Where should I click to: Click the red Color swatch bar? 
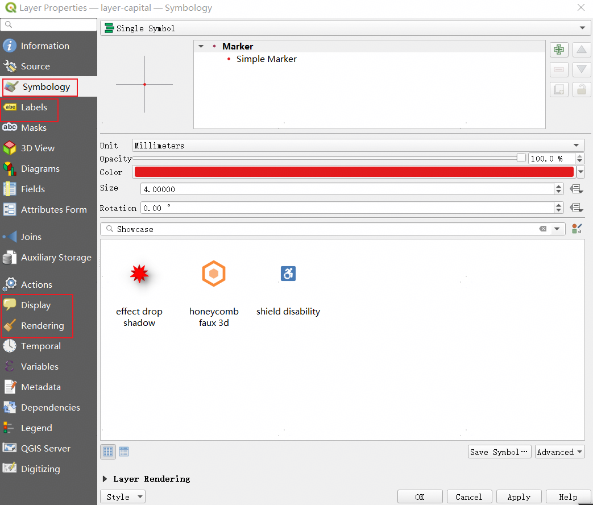point(354,172)
